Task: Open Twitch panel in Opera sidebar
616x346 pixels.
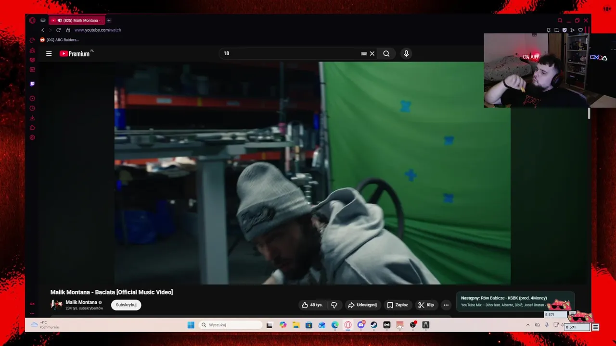Action: point(32,84)
